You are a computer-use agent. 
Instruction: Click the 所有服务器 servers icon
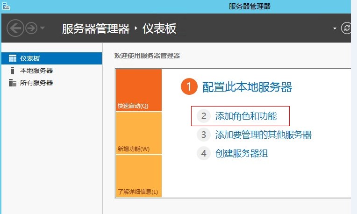coord(13,83)
